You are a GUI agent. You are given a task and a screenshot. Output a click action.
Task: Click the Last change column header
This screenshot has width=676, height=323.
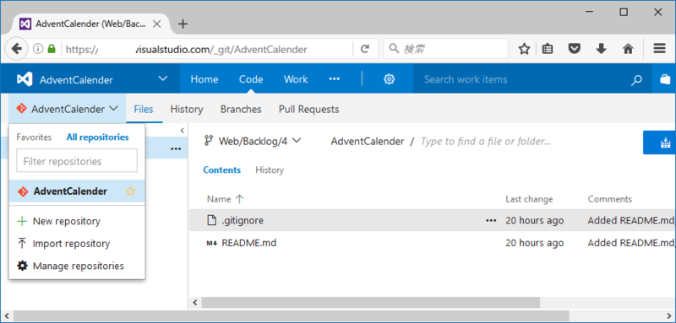tap(529, 199)
